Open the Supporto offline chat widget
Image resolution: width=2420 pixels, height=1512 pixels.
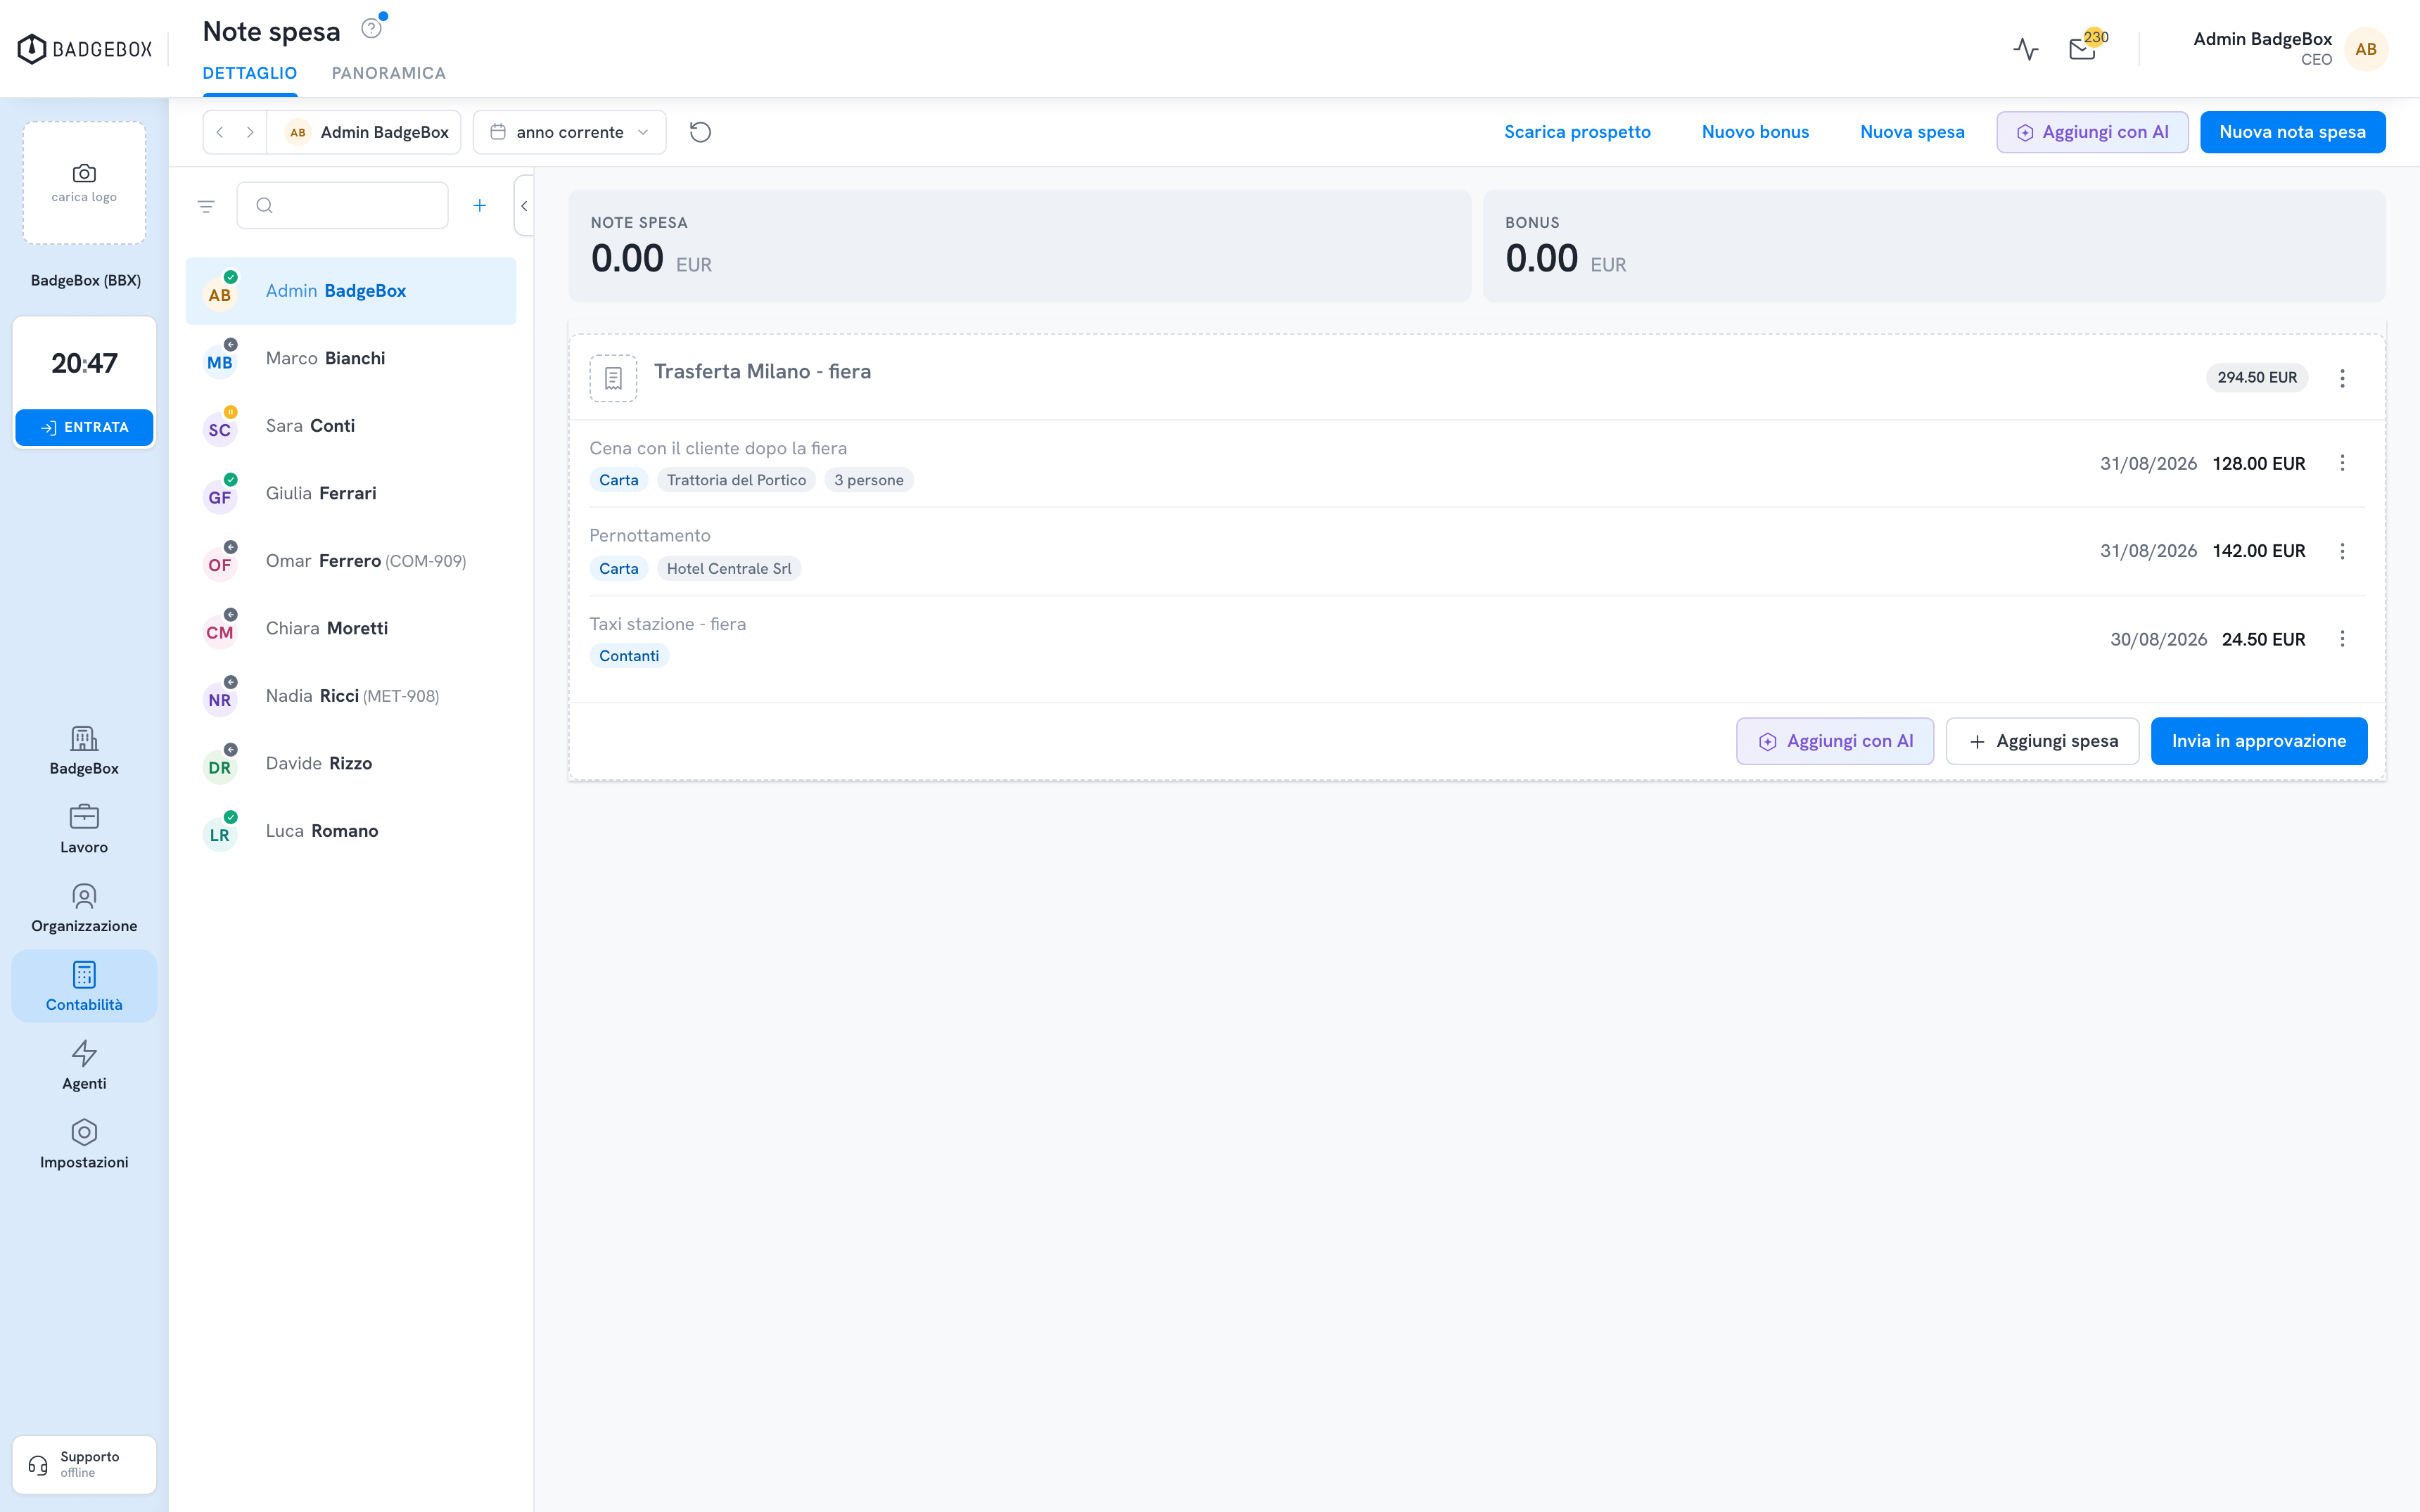[84, 1464]
